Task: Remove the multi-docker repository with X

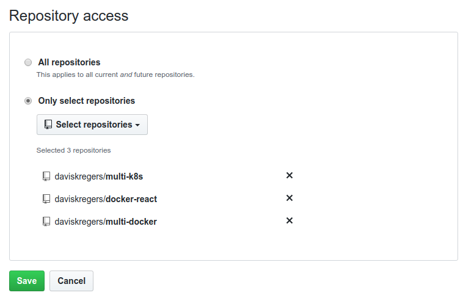Action: click(x=290, y=220)
